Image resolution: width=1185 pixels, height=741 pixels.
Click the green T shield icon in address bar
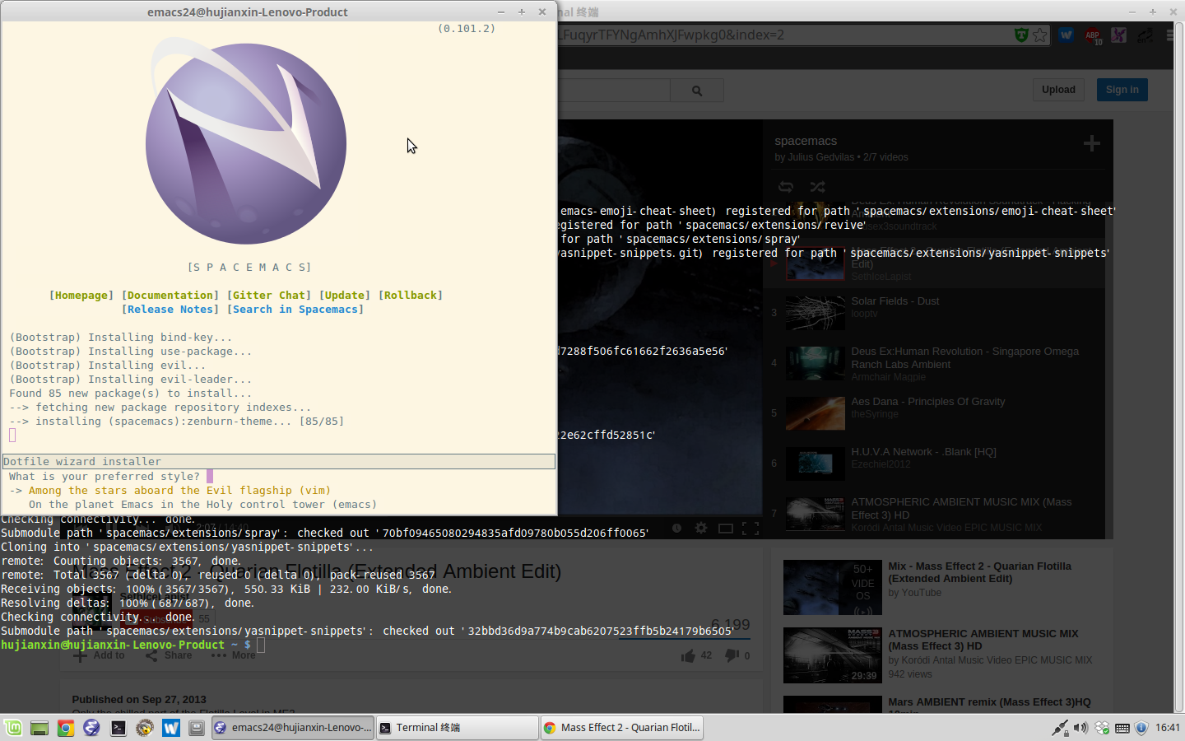pyautogui.click(x=1021, y=35)
